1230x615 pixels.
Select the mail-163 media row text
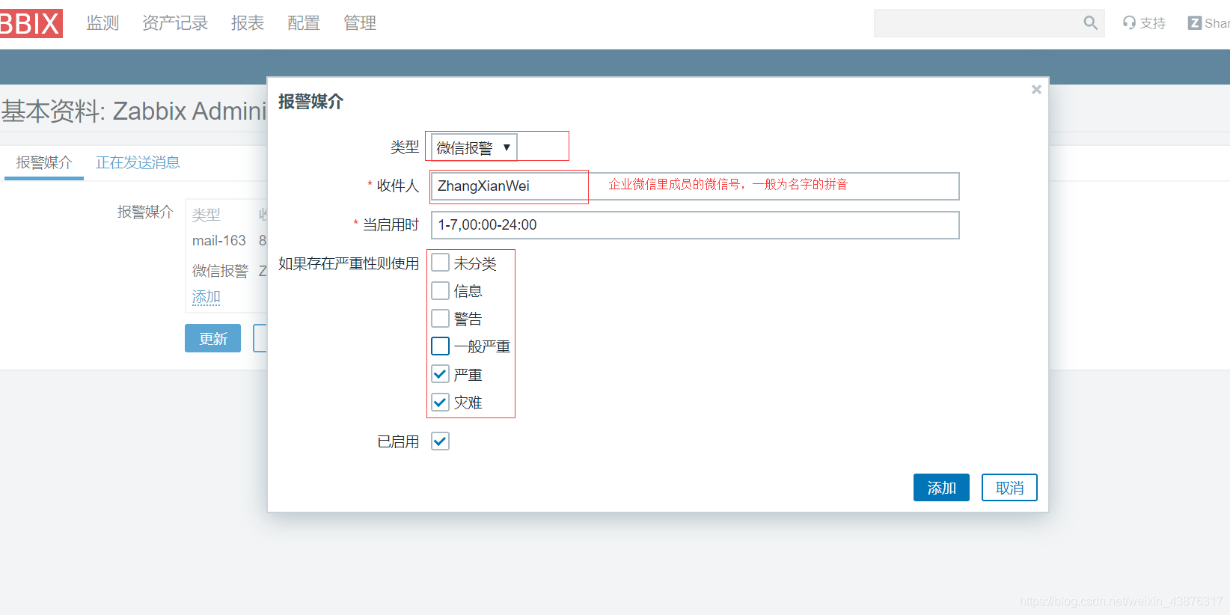pos(219,241)
